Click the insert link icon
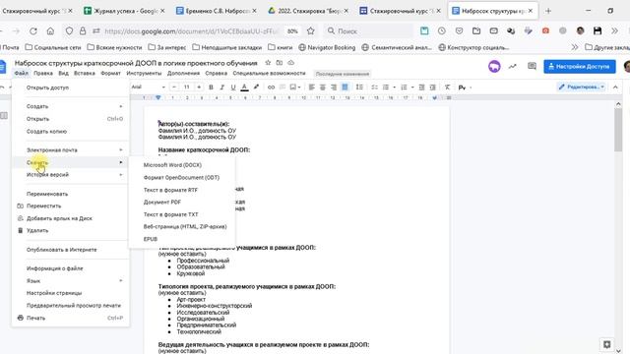The width and height of the screenshot is (630, 354). click(272, 88)
